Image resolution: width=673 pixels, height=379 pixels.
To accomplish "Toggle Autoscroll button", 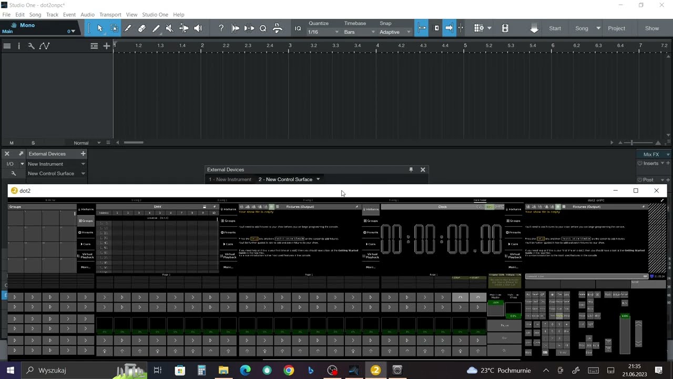I will point(448,28).
